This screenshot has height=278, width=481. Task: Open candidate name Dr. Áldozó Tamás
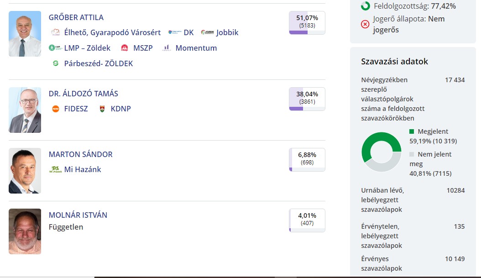84,94
